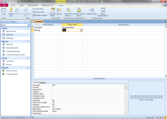Collapse the Tables group
This screenshot has width=167, height=119.
pos(28,28)
